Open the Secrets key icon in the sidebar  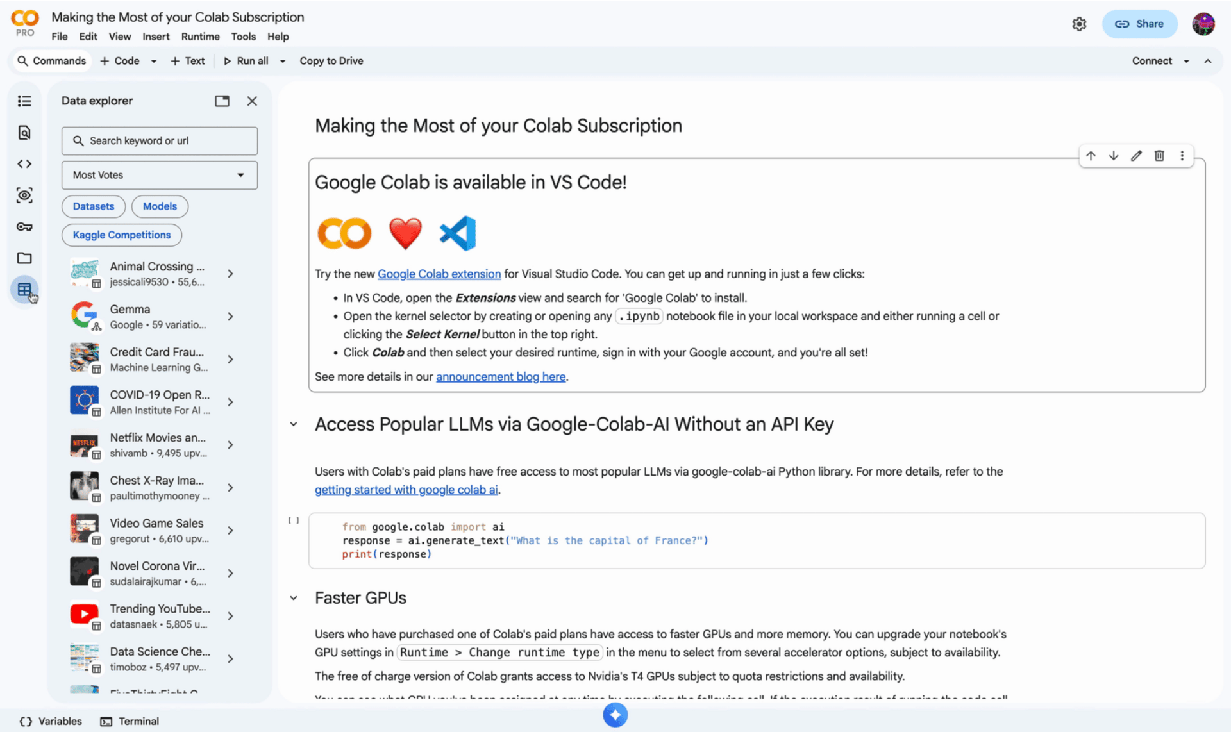[24, 227]
